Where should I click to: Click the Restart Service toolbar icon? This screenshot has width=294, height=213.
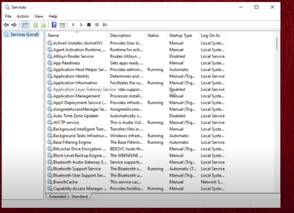point(105,25)
